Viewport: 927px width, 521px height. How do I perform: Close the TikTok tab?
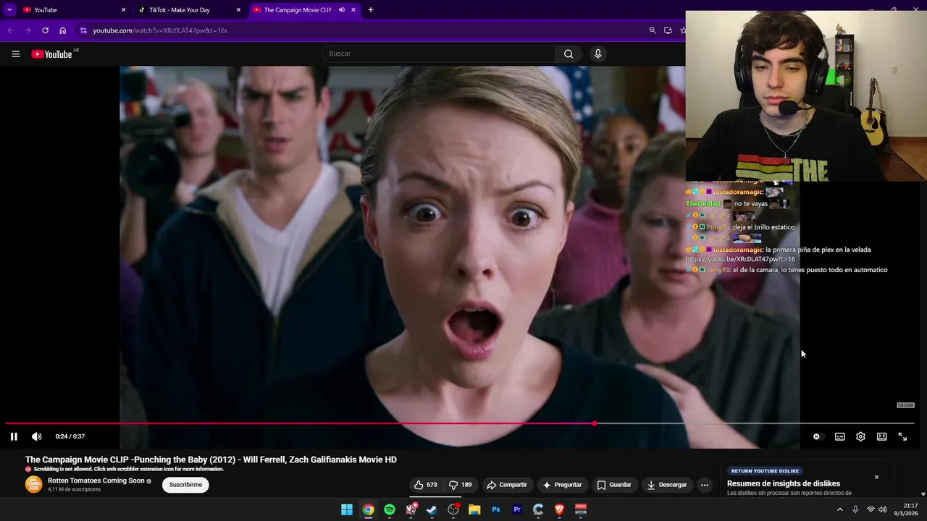click(x=238, y=10)
